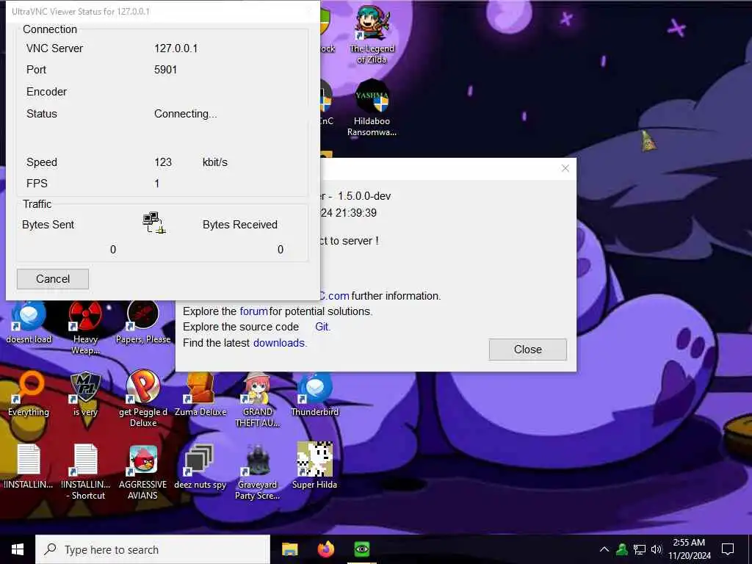Viewport: 752px width, 564px height.
Task: Launch Graveyard Party Scre... shortcut
Action: click(x=258, y=472)
